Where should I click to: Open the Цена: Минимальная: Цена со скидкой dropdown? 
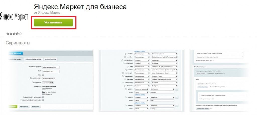point(164,70)
